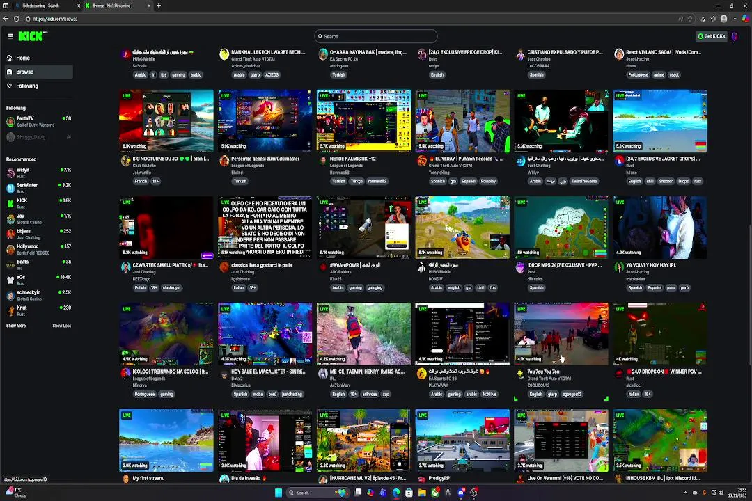Viewport: 752px width, 501px height.
Task: Toggle the hamburger sidebar menu
Action: pos(10,36)
